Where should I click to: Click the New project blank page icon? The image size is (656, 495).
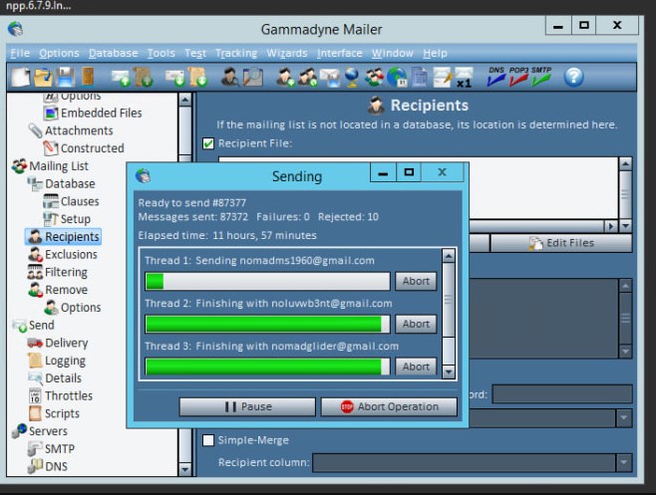pyautogui.click(x=21, y=77)
